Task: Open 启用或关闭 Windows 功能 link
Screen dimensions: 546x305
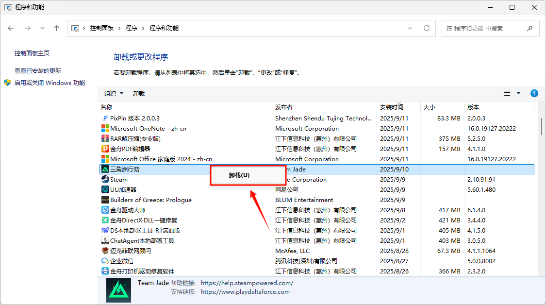Action: click(x=50, y=83)
